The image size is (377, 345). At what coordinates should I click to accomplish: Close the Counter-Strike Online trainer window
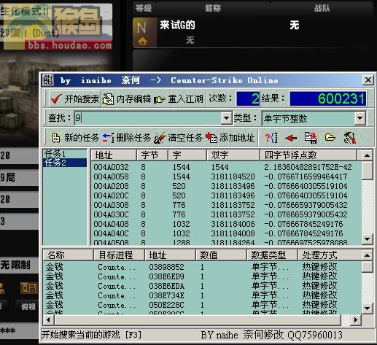coord(368,80)
